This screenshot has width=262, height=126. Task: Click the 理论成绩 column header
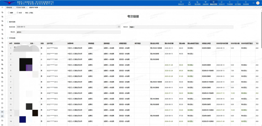pos(182,43)
